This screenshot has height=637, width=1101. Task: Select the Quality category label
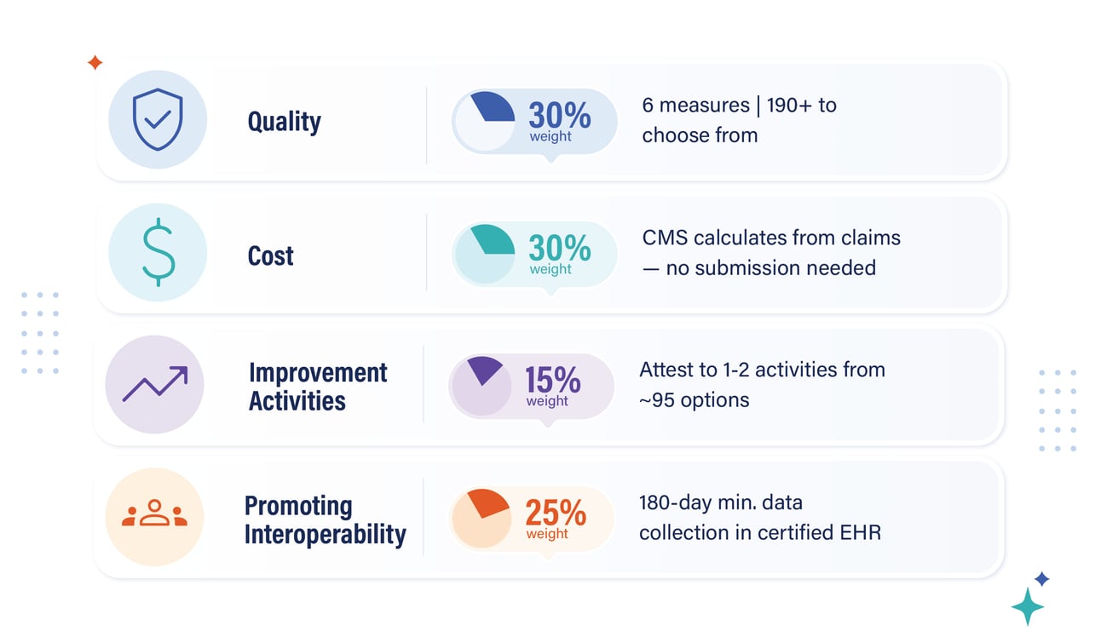click(x=285, y=122)
